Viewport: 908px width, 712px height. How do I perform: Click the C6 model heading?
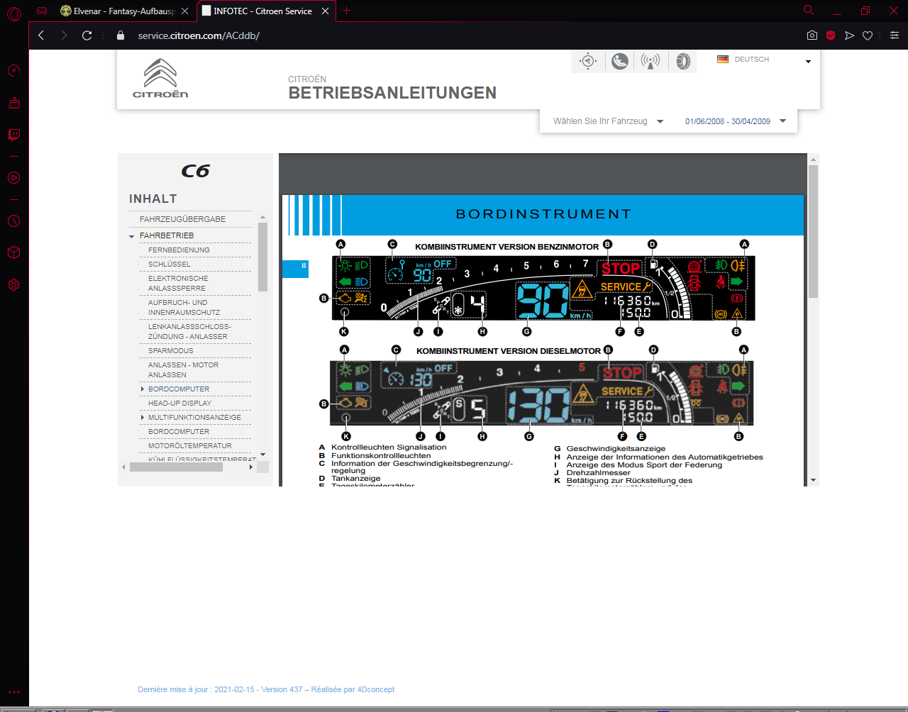click(x=195, y=171)
